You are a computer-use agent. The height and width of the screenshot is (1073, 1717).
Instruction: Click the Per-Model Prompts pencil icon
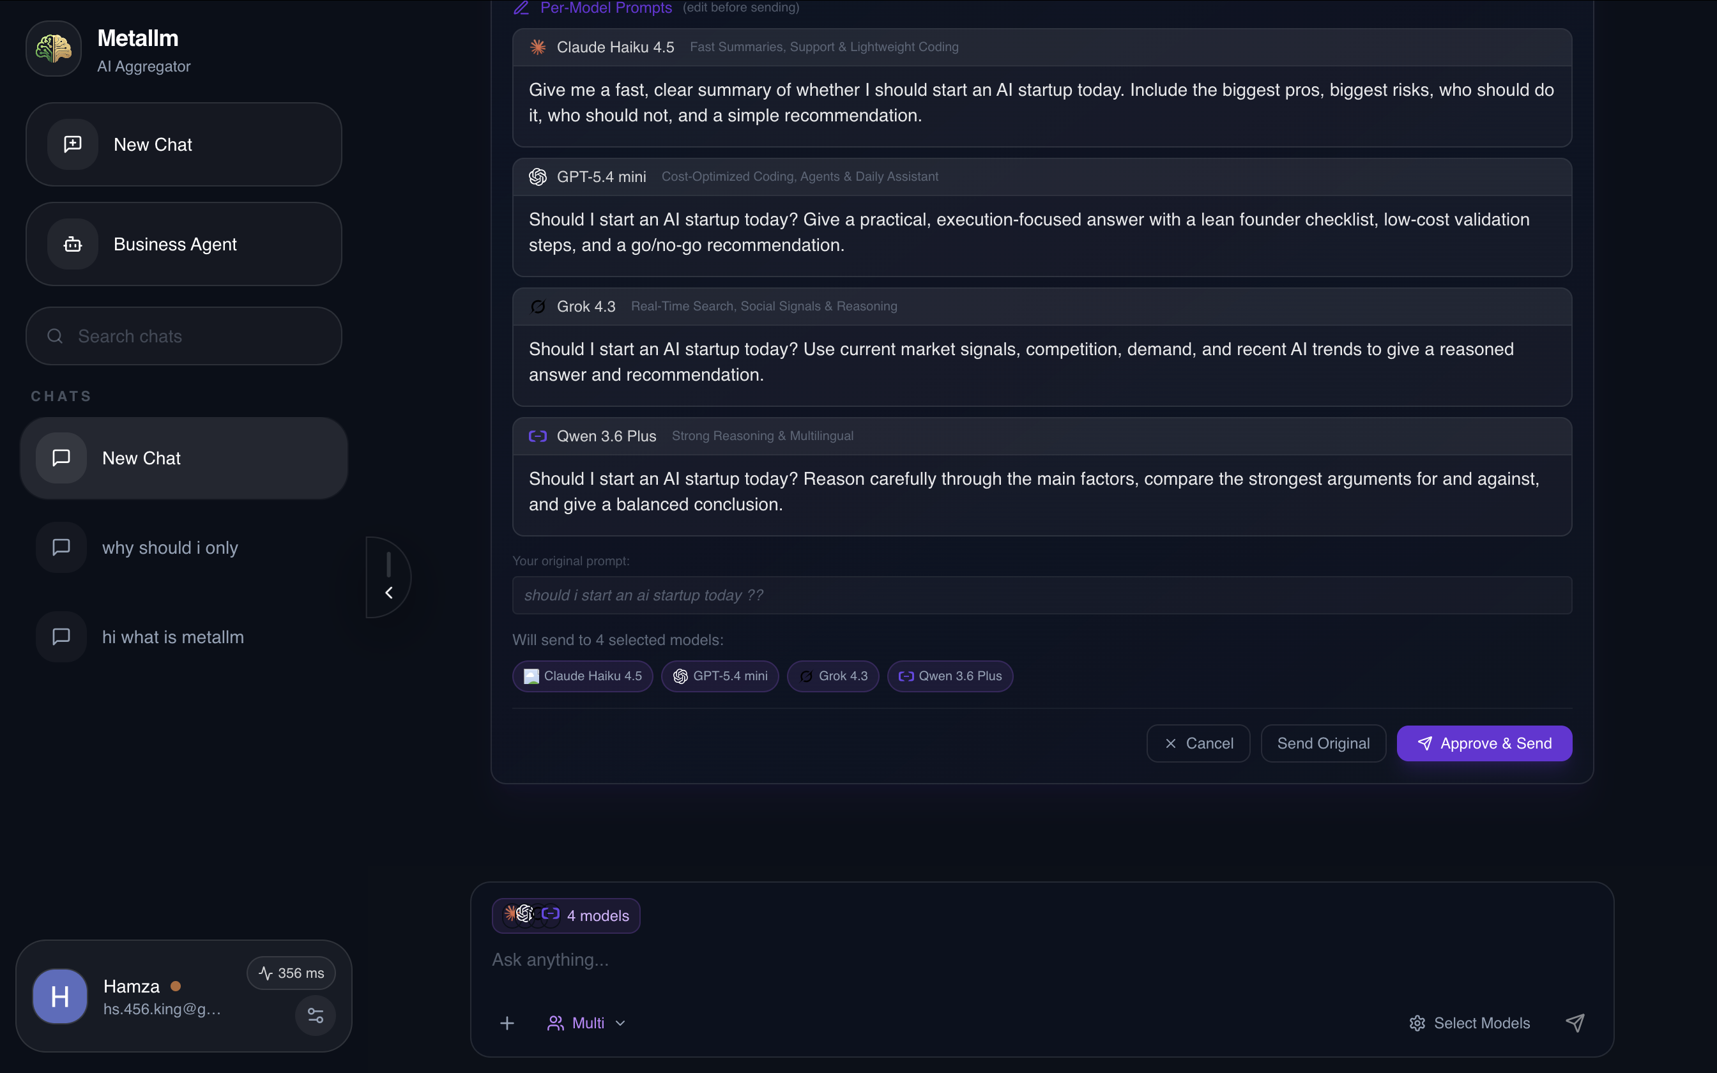521,8
